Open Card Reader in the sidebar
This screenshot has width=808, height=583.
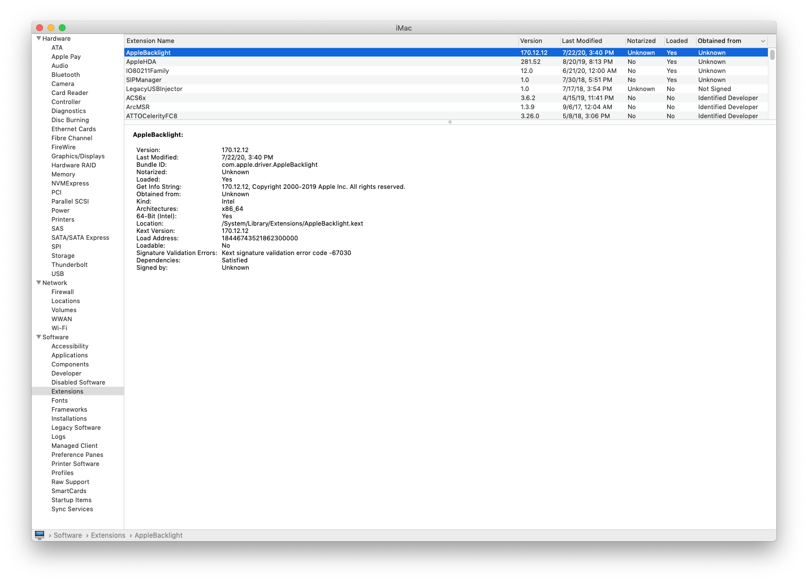(70, 93)
